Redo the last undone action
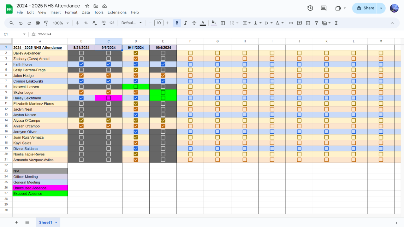Viewport: 404px width, 227px height. (29, 23)
